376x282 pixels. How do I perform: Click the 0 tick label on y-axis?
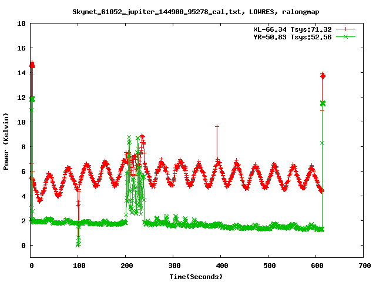pos(22,246)
